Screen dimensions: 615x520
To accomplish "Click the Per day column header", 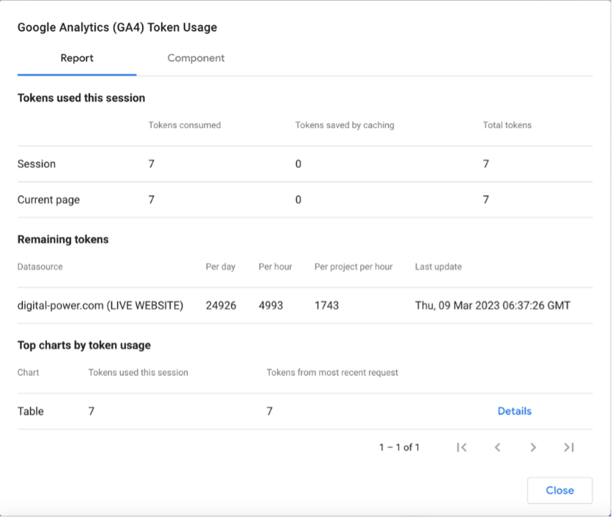I will pos(220,267).
